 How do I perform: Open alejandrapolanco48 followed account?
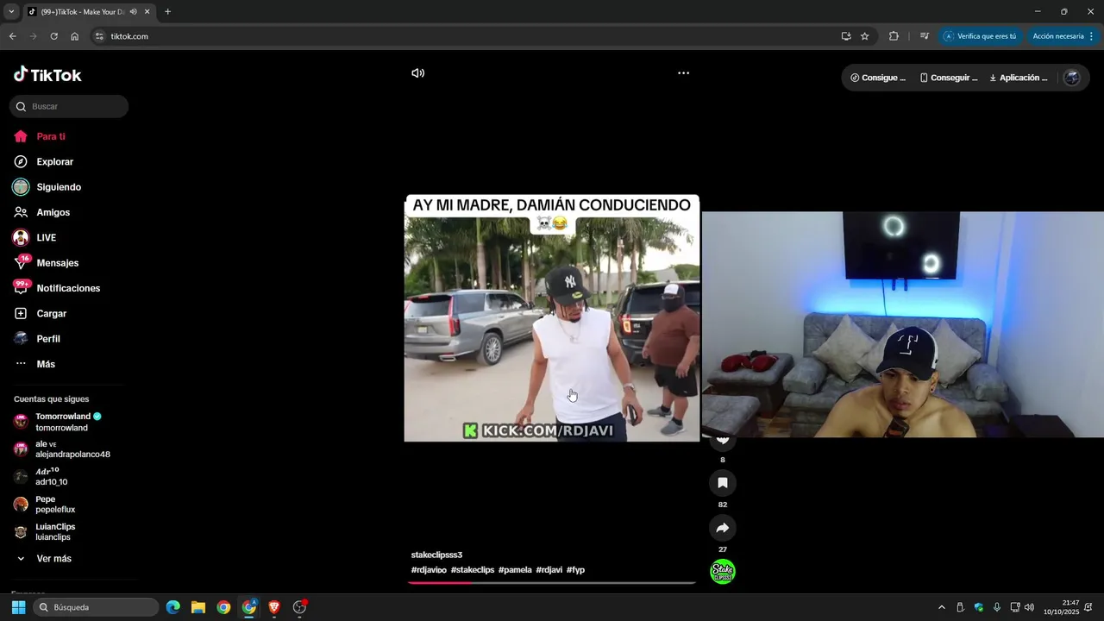[62, 448]
